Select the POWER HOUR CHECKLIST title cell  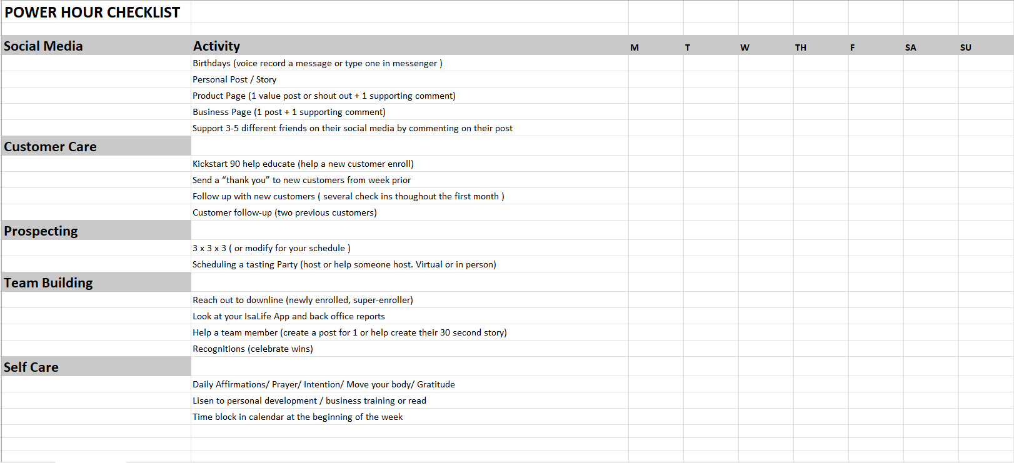click(x=96, y=12)
